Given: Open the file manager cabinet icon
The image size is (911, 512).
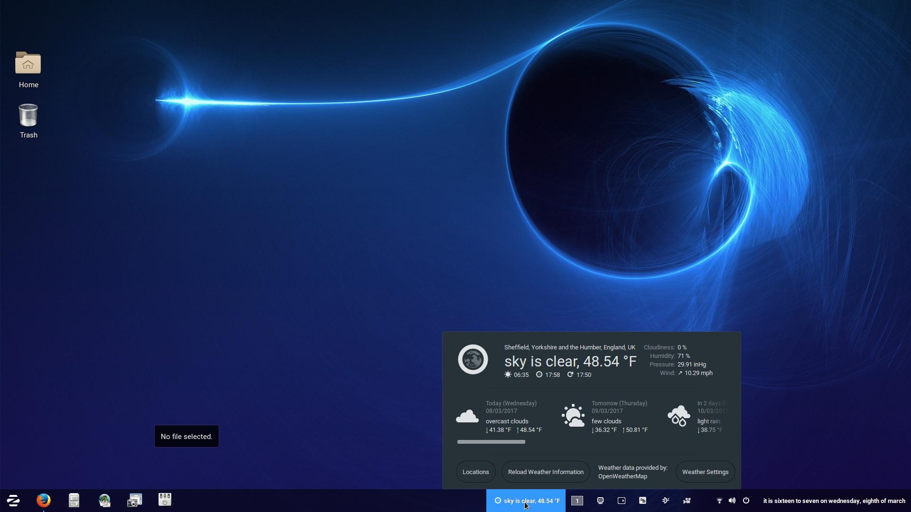Looking at the screenshot, I should (x=74, y=500).
